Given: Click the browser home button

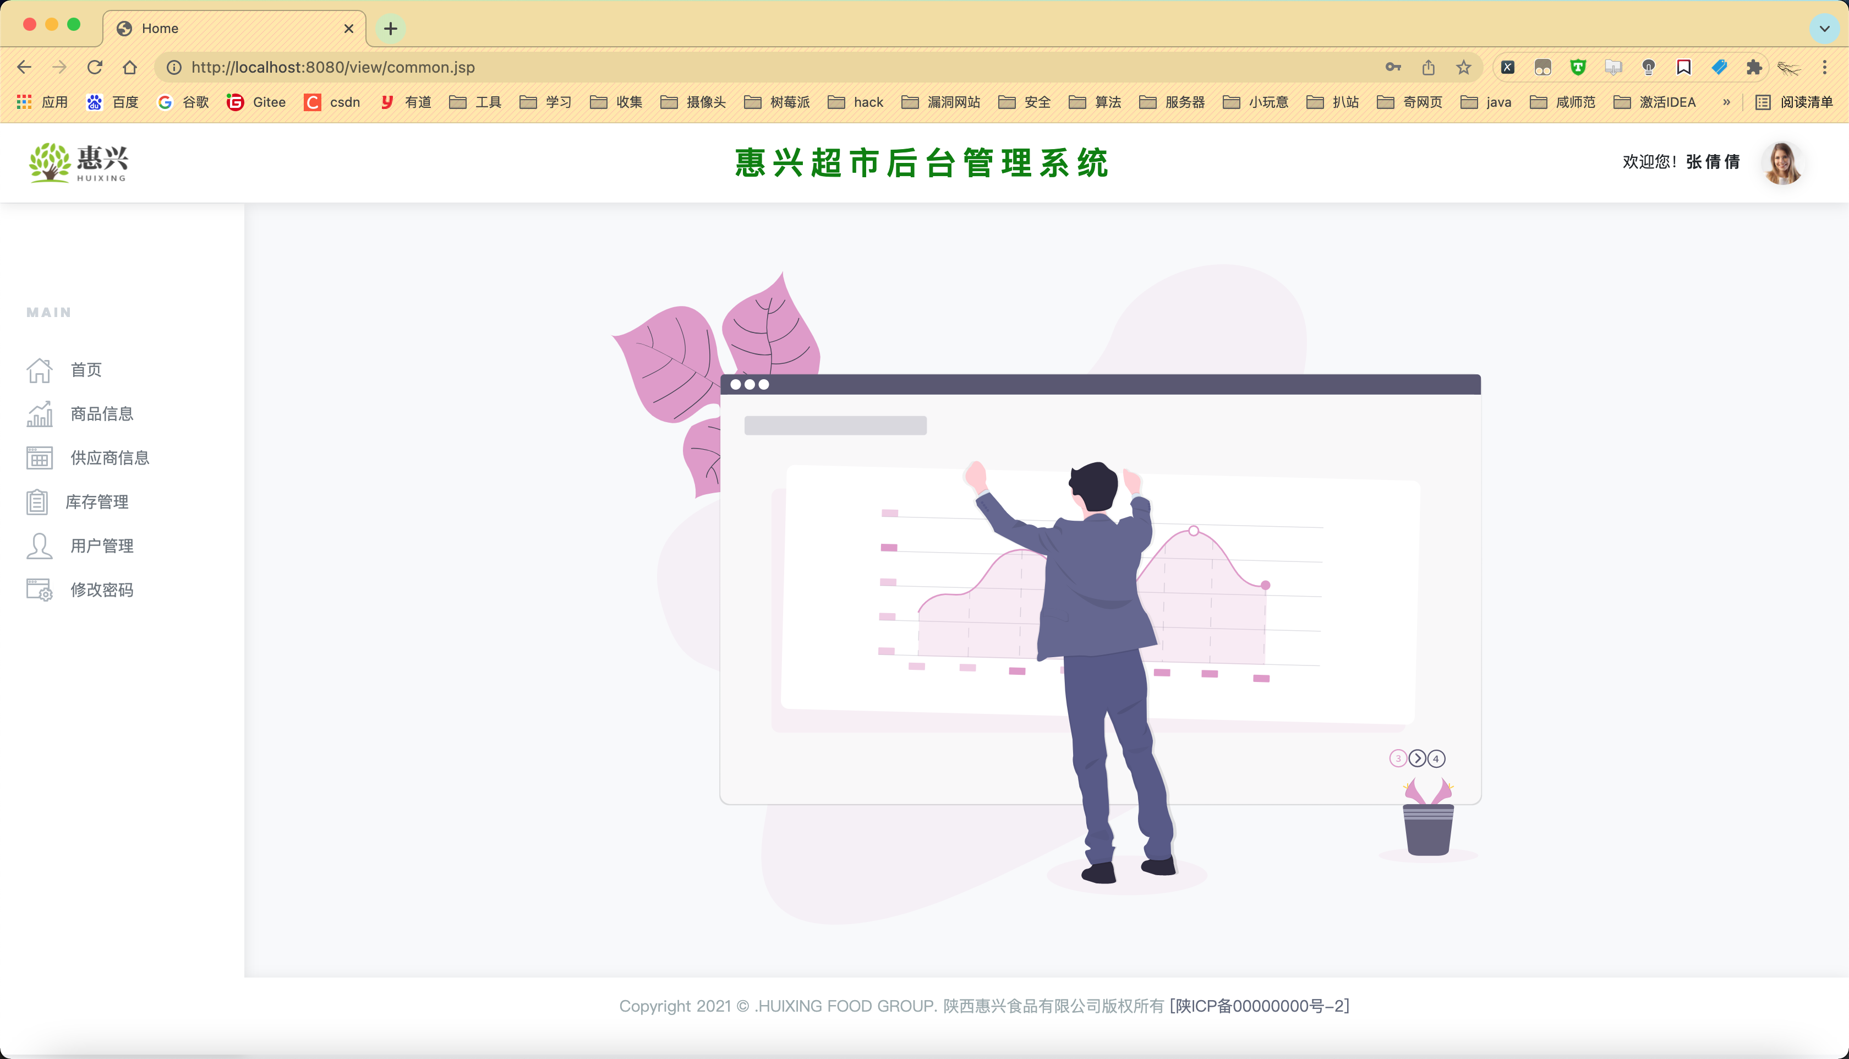Looking at the screenshot, I should click(x=129, y=67).
